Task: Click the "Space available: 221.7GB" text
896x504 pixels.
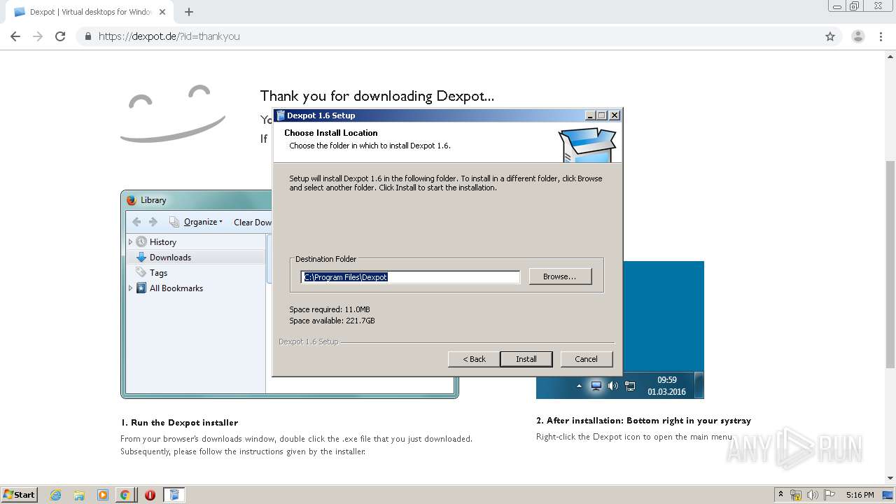Action: [x=332, y=321]
